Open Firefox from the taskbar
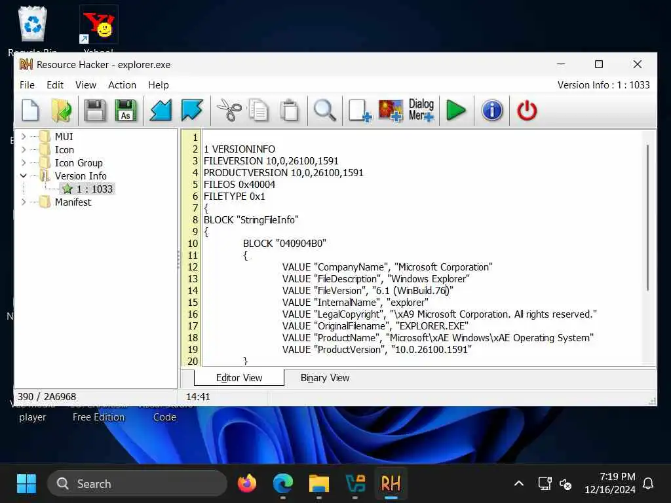 coord(246,484)
